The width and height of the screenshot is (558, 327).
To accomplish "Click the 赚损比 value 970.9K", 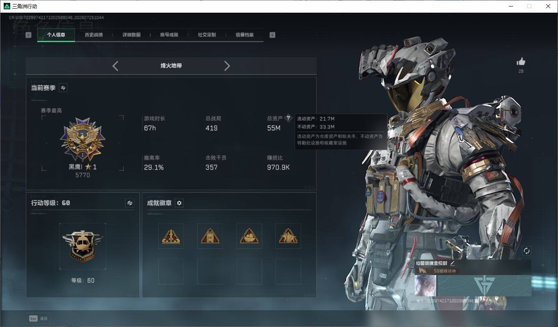I will pyautogui.click(x=278, y=167).
